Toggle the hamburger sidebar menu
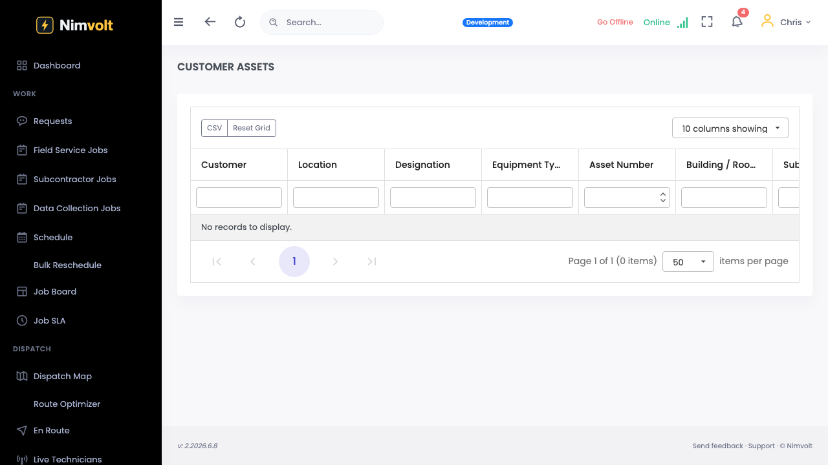This screenshot has height=465, width=828. pyautogui.click(x=179, y=22)
